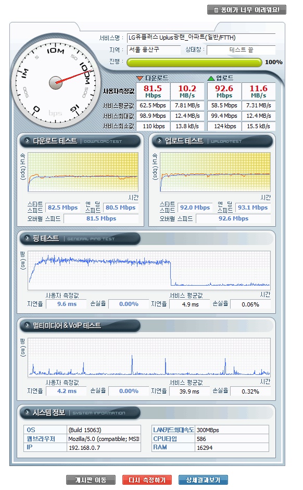Click the red down-triangle download icon

pyautogui.click(x=140, y=78)
